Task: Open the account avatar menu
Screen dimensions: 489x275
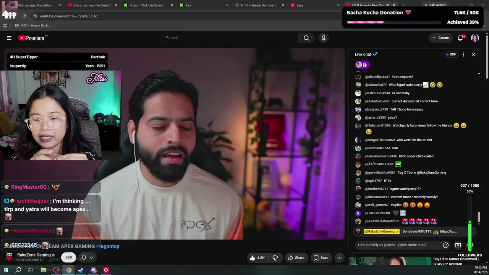Action: (x=475, y=38)
